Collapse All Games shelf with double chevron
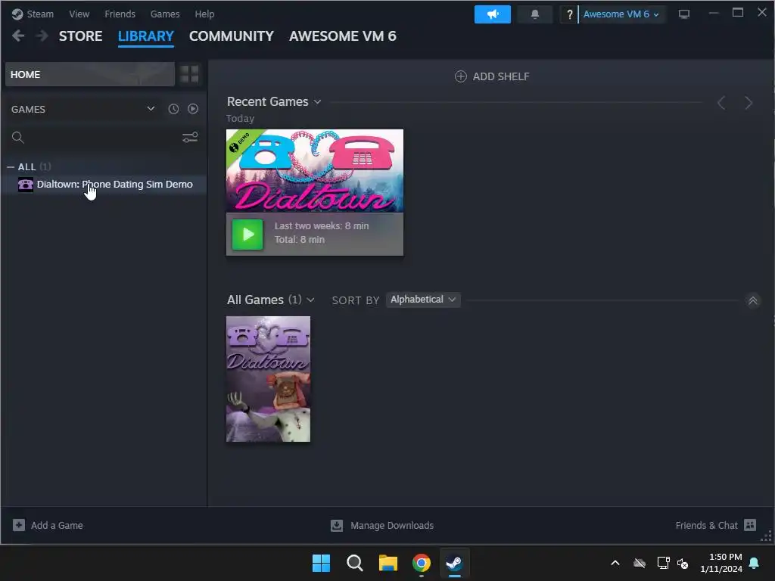Image resolution: width=775 pixels, height=581 pixels. click(753, 300)
